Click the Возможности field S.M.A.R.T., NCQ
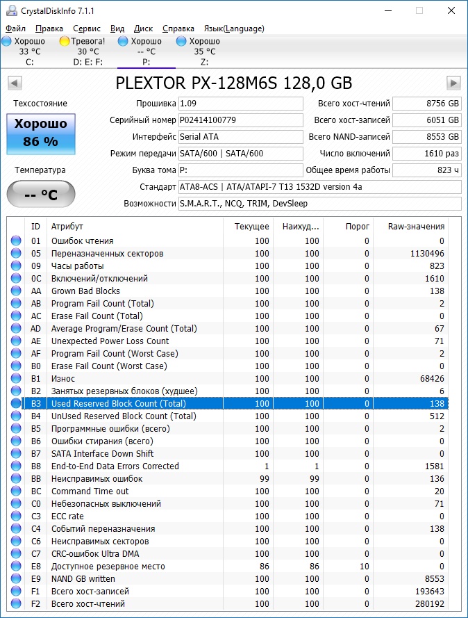Screen dimensions: 468x618 click(x=320, y=204)
